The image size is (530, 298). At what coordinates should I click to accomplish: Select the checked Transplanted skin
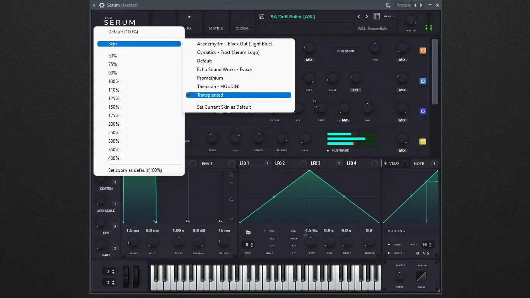click(x=239, y=95)
